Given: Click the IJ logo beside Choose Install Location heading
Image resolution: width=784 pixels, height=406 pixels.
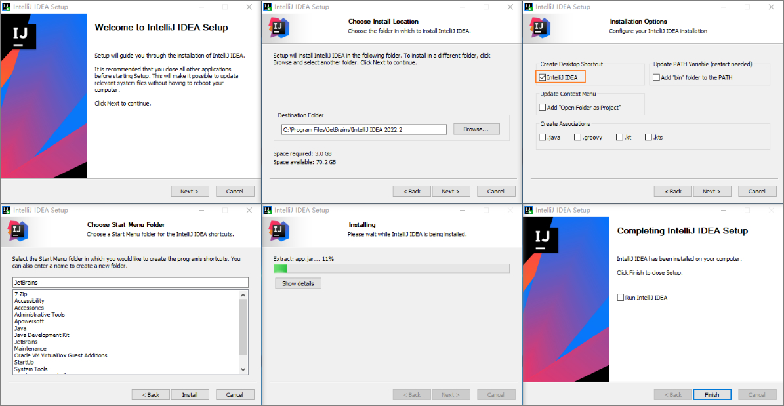Looking at the screenshot, I should pyautogui.click(x=278, y=28).
